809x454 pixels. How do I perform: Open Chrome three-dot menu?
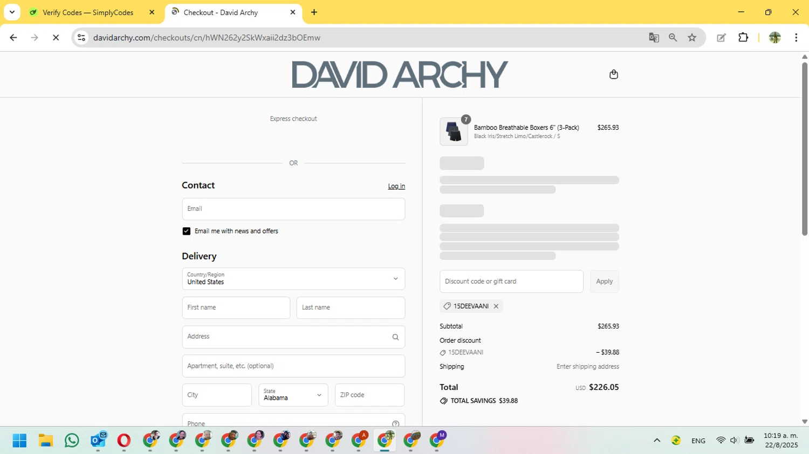click(796, 38)
